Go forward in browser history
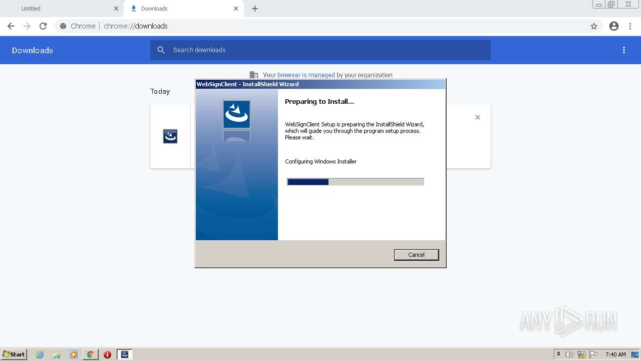 (x=27, y=26)
